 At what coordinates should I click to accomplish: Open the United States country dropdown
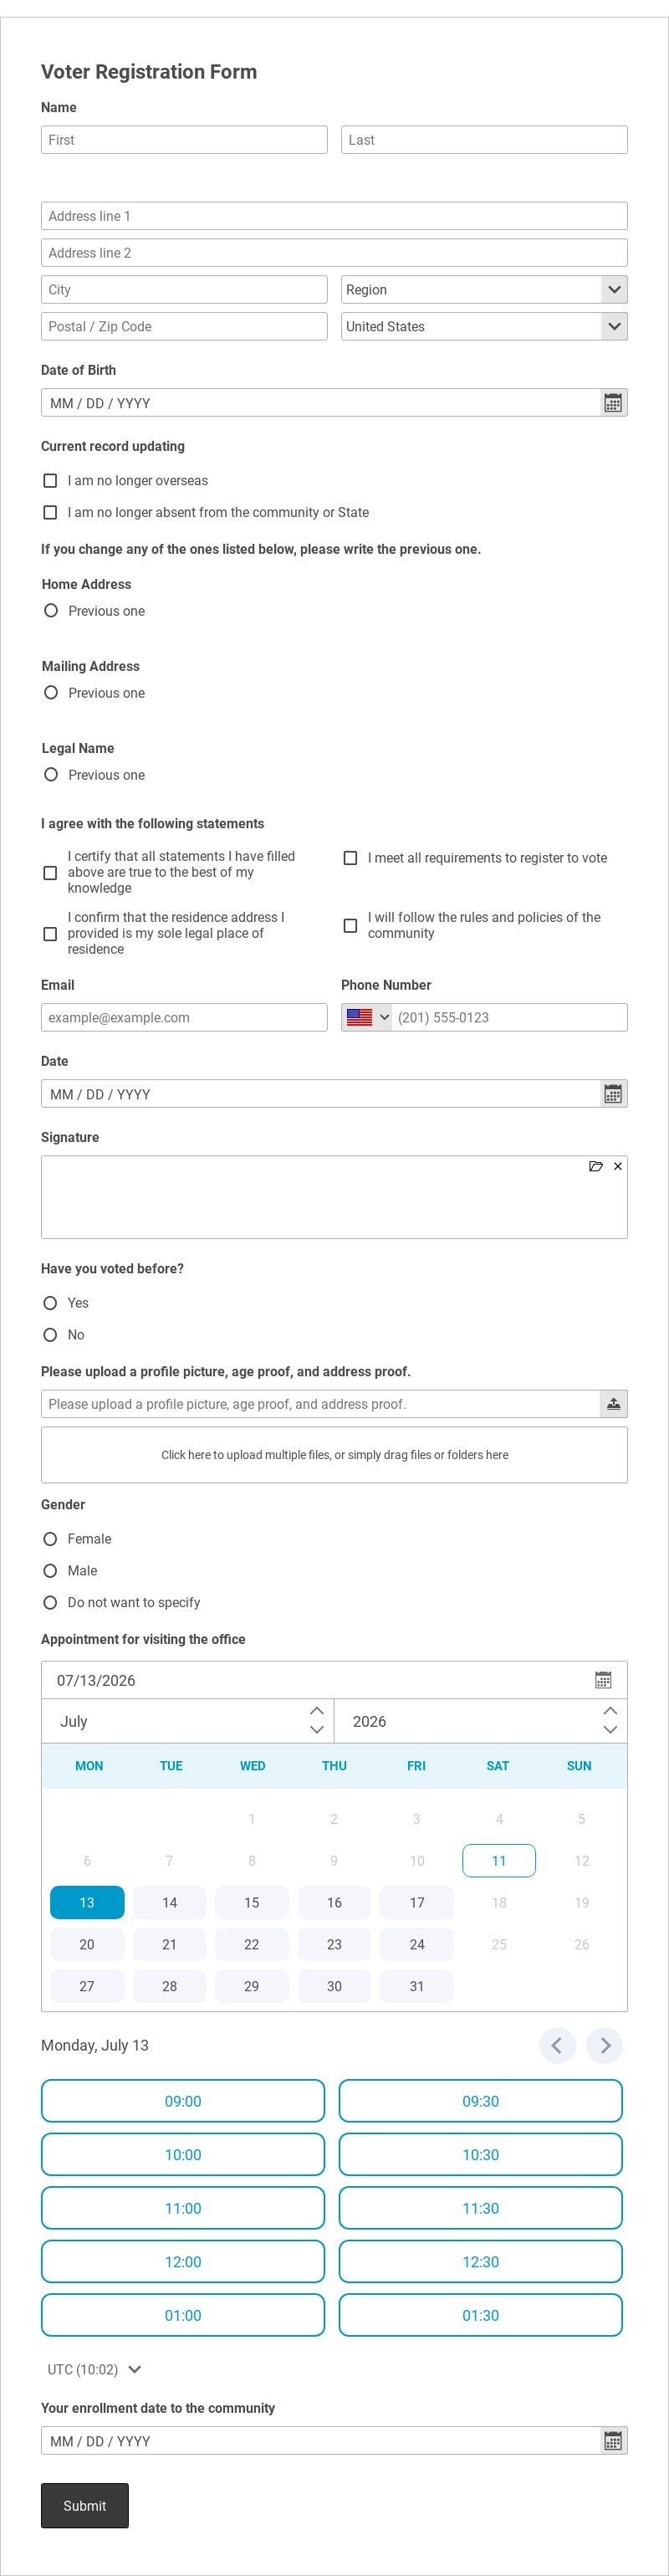click(x=484, y=327)
